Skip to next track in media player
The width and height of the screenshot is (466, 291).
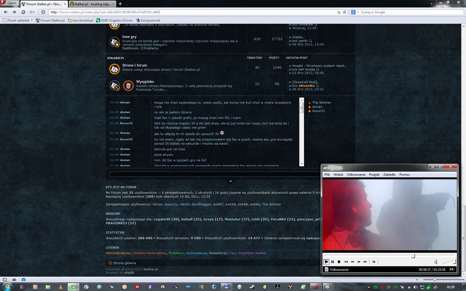point(365,262)
